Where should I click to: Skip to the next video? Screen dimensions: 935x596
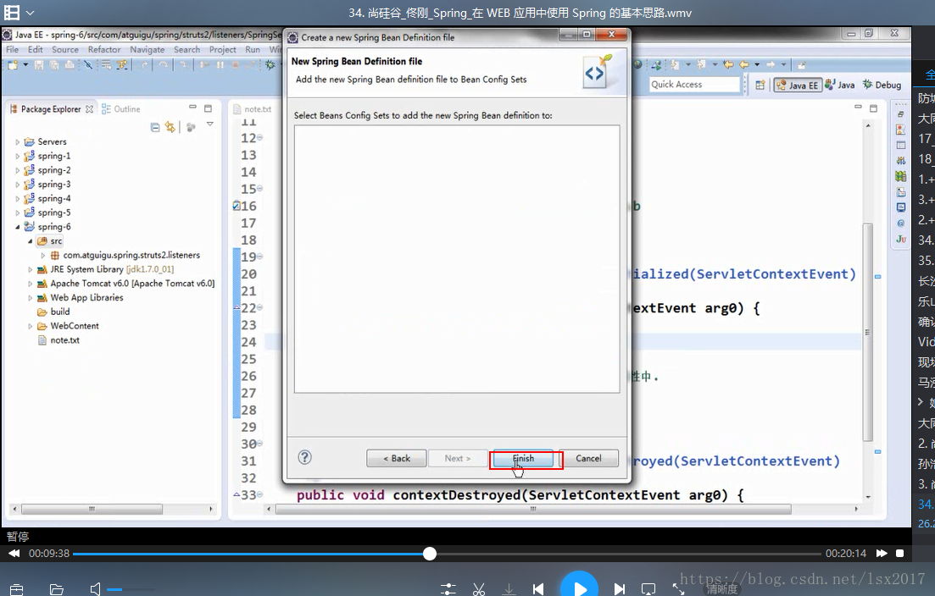(620, 589)
